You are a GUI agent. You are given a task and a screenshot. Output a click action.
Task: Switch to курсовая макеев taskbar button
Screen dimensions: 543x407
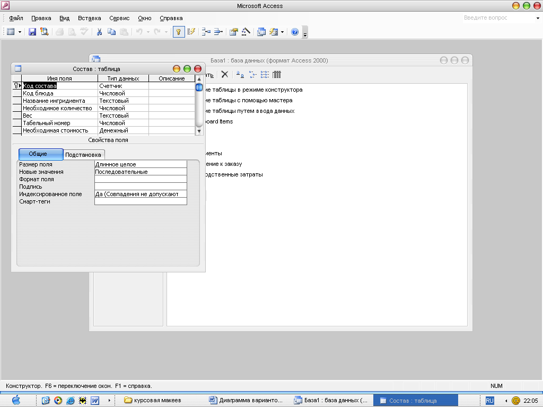[x=153, y=401]
